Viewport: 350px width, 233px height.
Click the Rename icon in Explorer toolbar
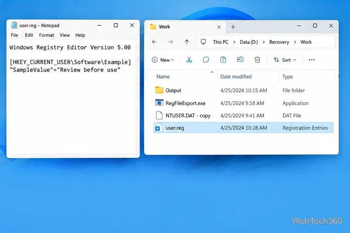click(x=240, y=60)
